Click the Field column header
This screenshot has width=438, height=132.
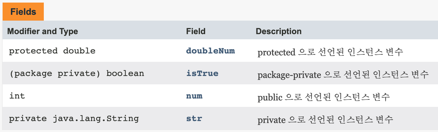(x=196, y=32)
